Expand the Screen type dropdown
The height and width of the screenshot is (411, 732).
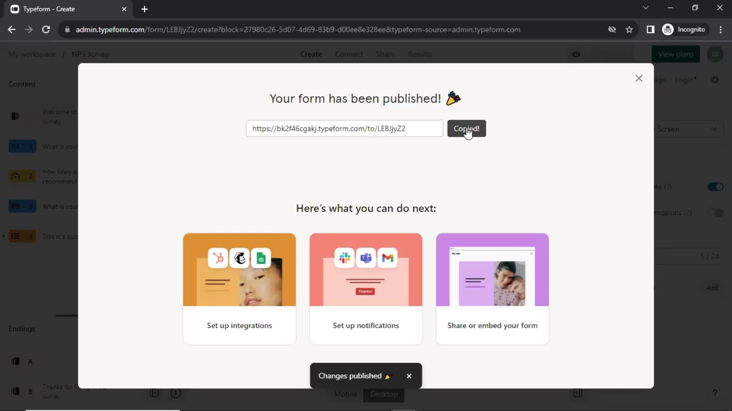689,129
